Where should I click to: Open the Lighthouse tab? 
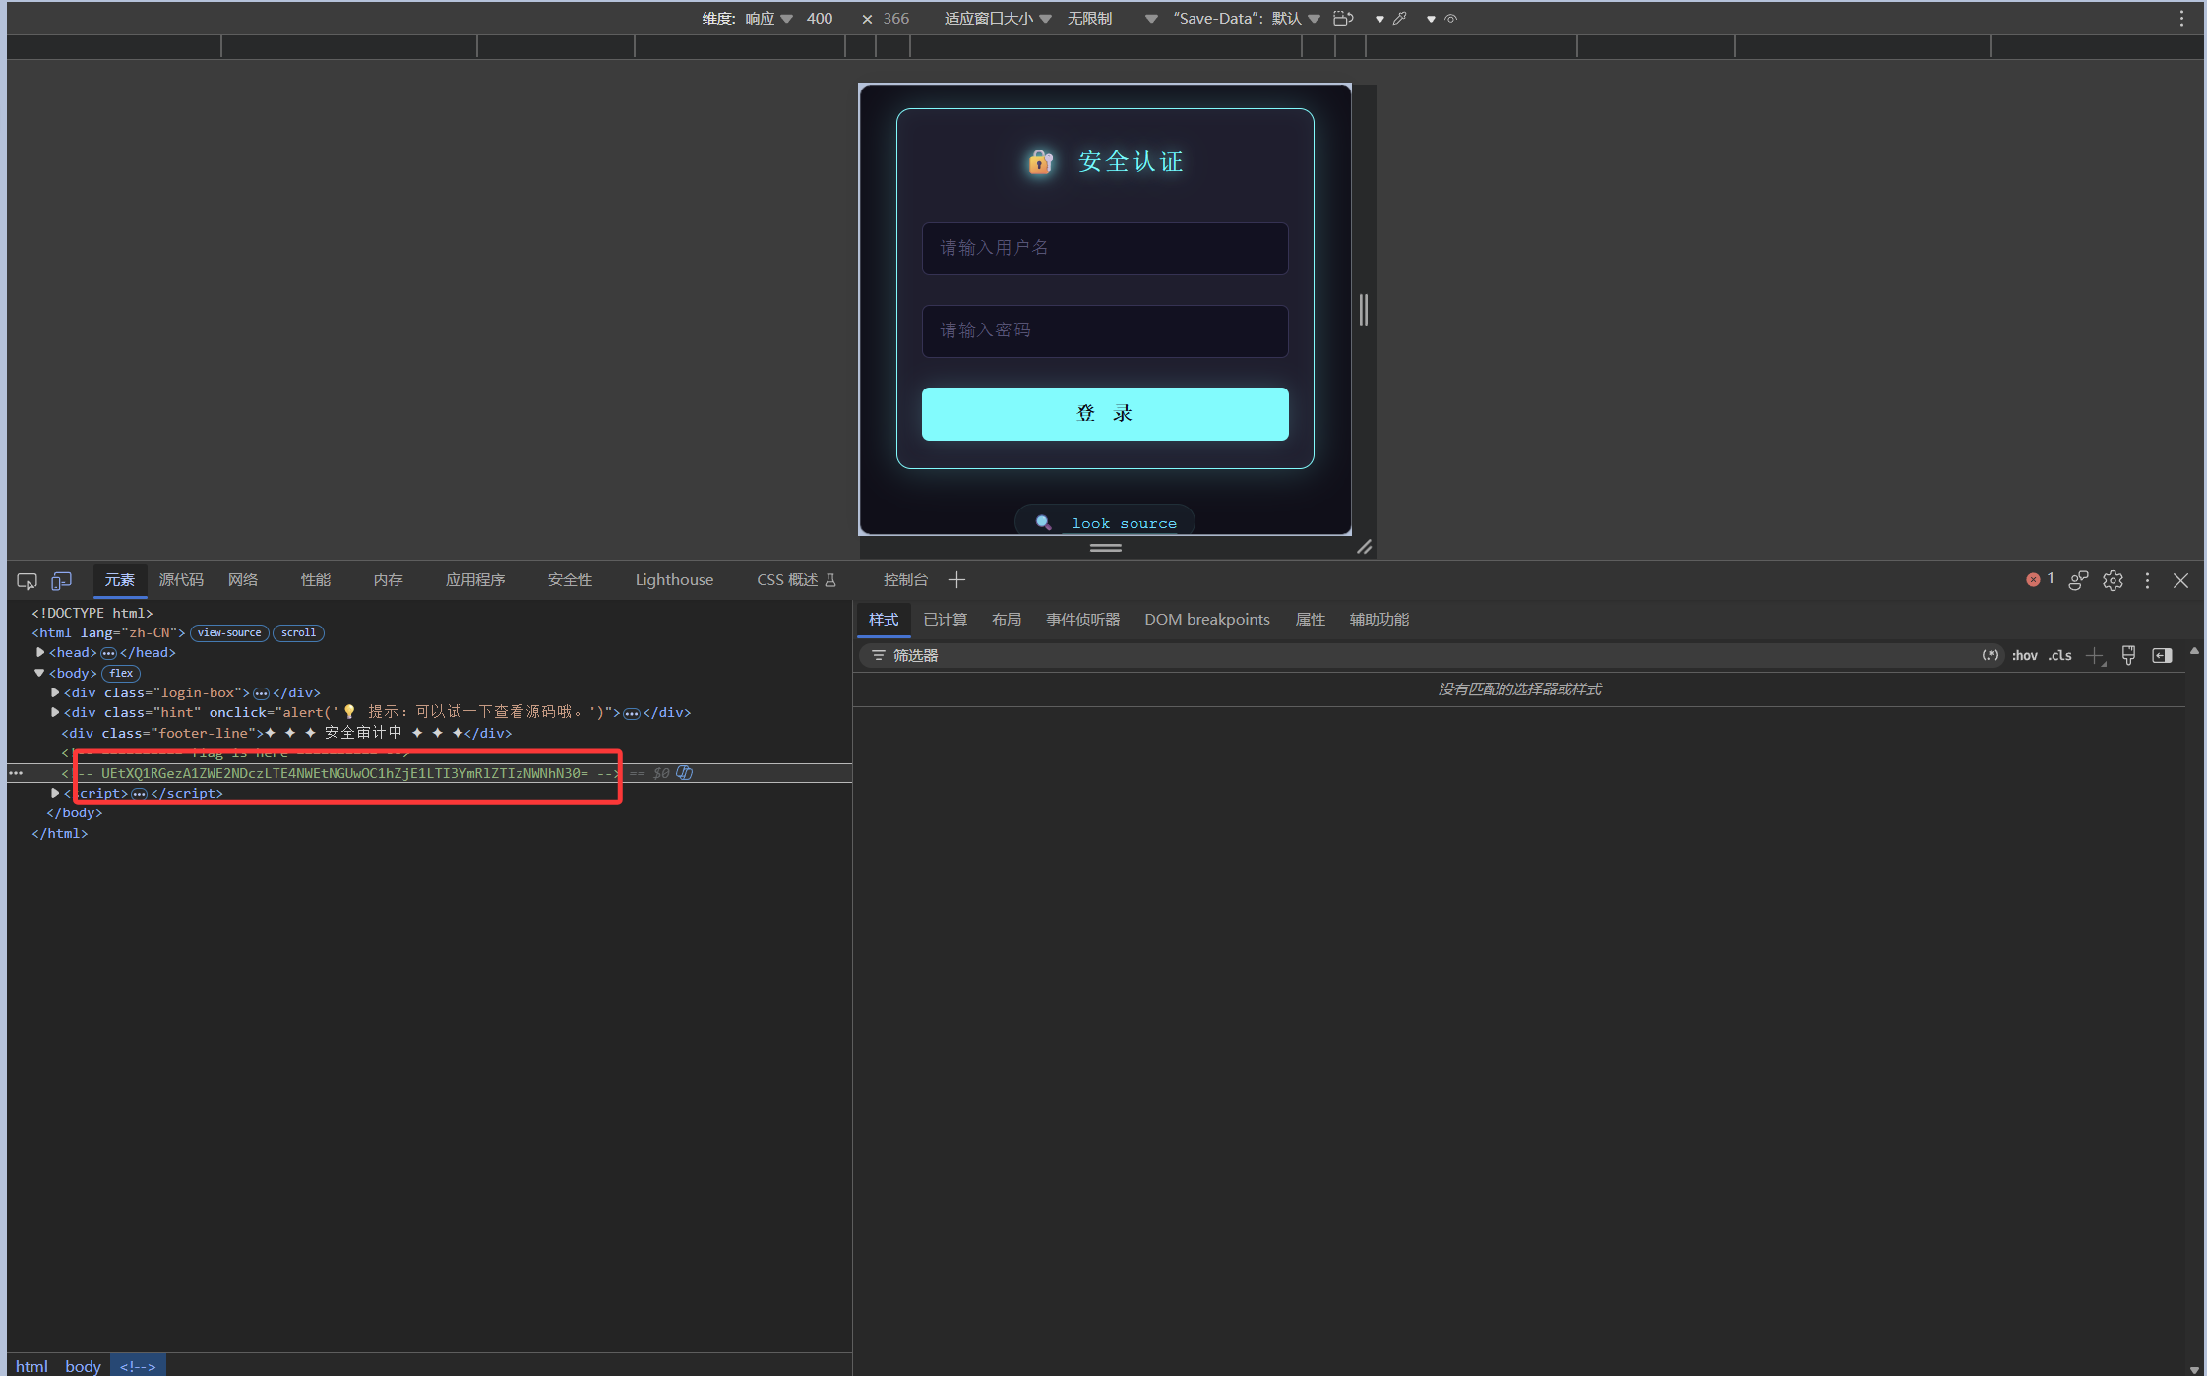coord(674,580)
